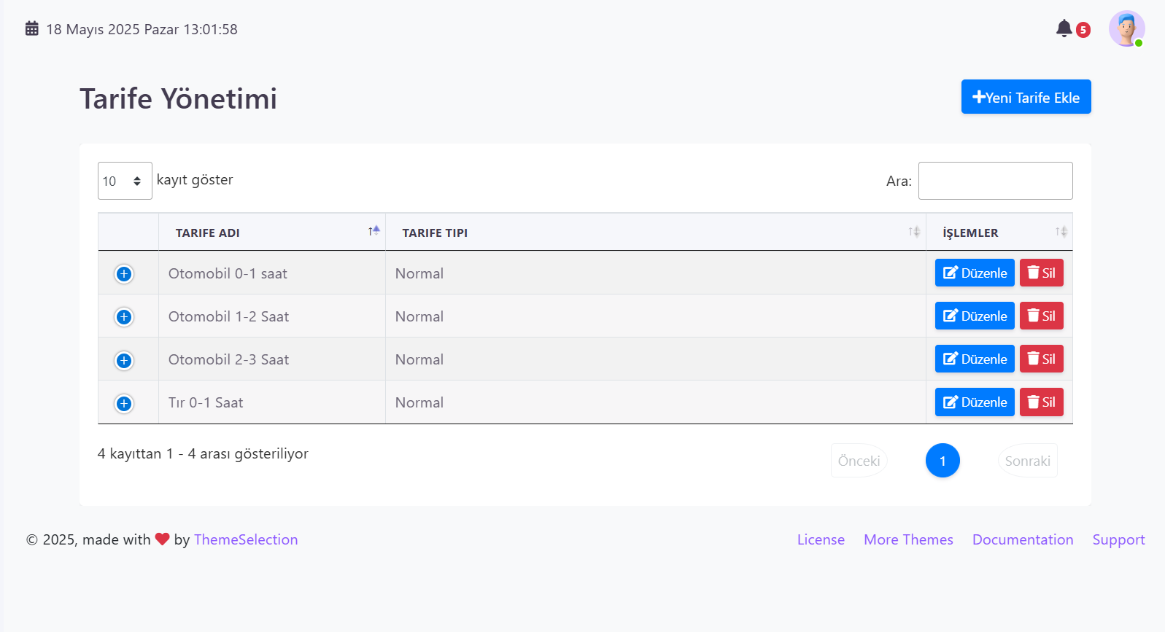Go to pagination page 1
The width and height of the screenshot is (1165, 632).
(943, 461)
